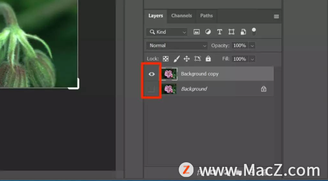This screenshot has height=181, width=328.
Task: Click the Opacity value field
Action: click(x=240, y=45)
